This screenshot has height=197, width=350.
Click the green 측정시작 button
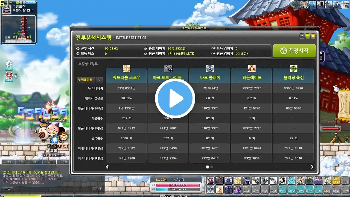click(x=294, y=51)
